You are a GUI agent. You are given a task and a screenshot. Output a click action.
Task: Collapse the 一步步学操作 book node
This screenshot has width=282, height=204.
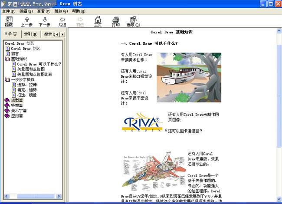(7, 80)
